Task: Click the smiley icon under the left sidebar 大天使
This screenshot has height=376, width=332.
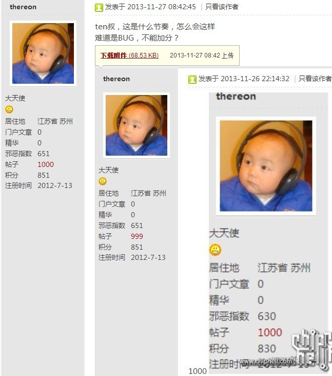Action: tap(9, 109)
